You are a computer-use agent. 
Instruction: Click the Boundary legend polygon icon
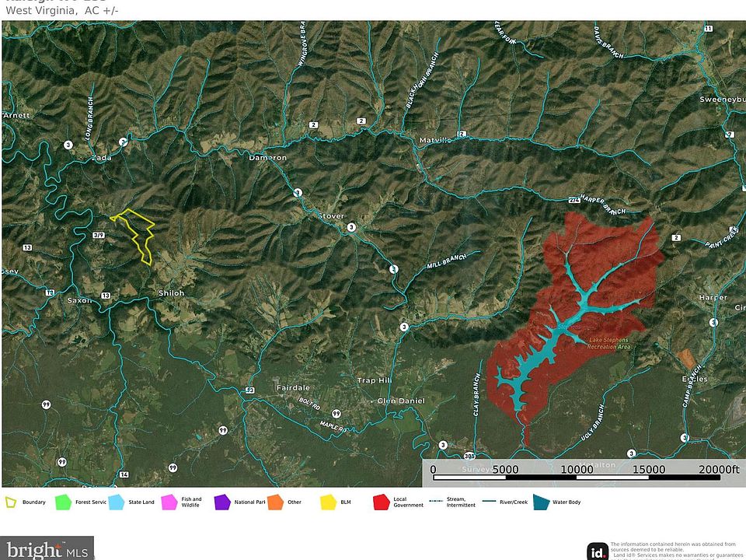click(x=10, y=502)
